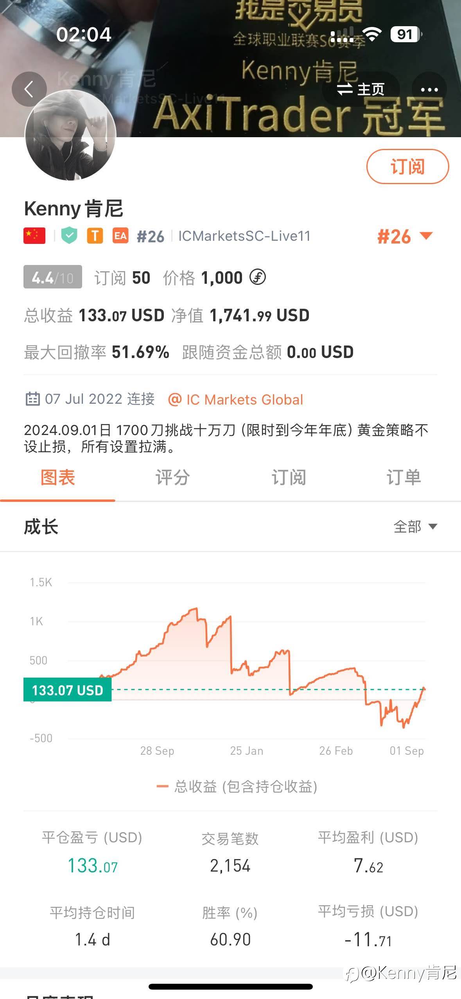Tap the green verified shield badge
The image size is (461, 999).
point(70,236)
